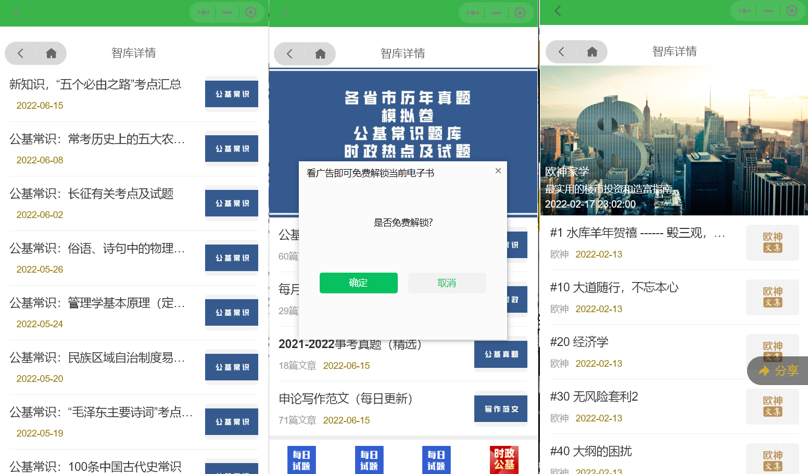808x474 pixels.
Task: Click the 18篇文章 count under 2021-2022事考真题
Action: point(297,366)
